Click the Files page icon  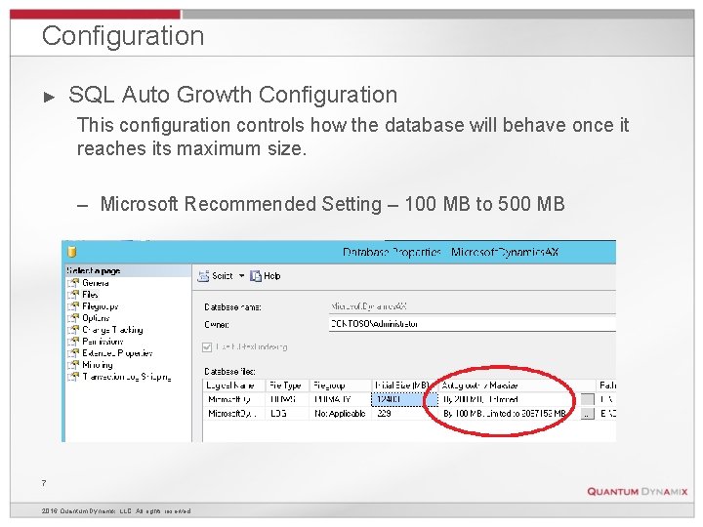(73, 295)
